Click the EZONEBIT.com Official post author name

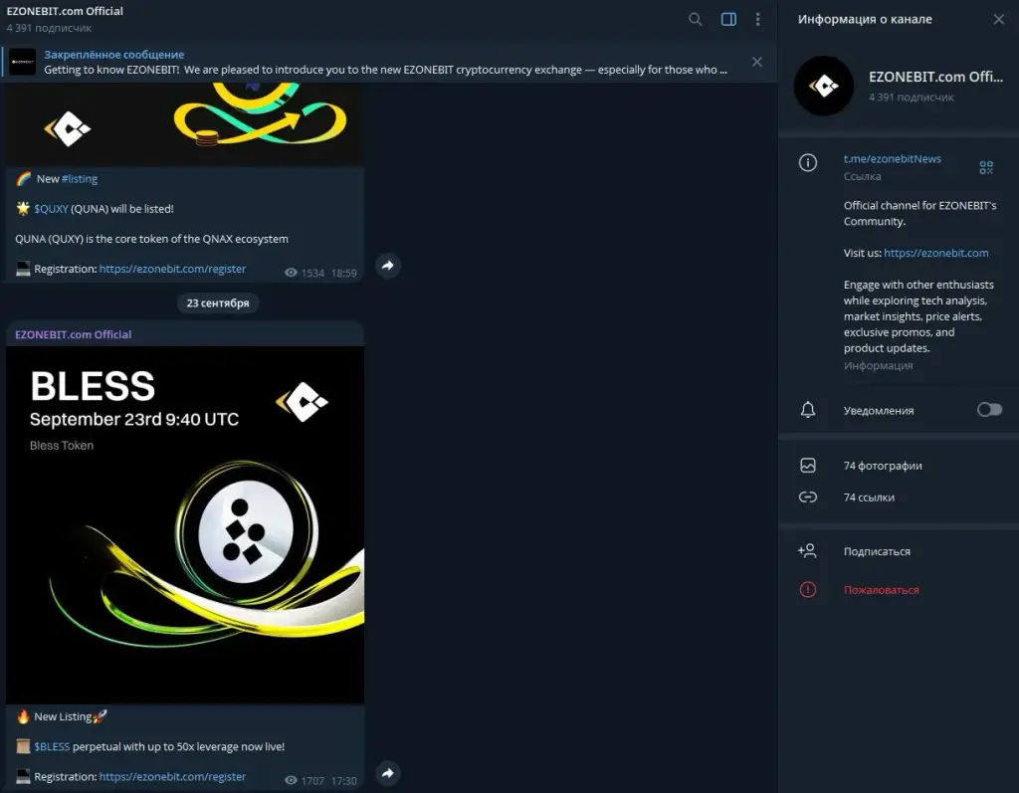[x=73, y=334]
